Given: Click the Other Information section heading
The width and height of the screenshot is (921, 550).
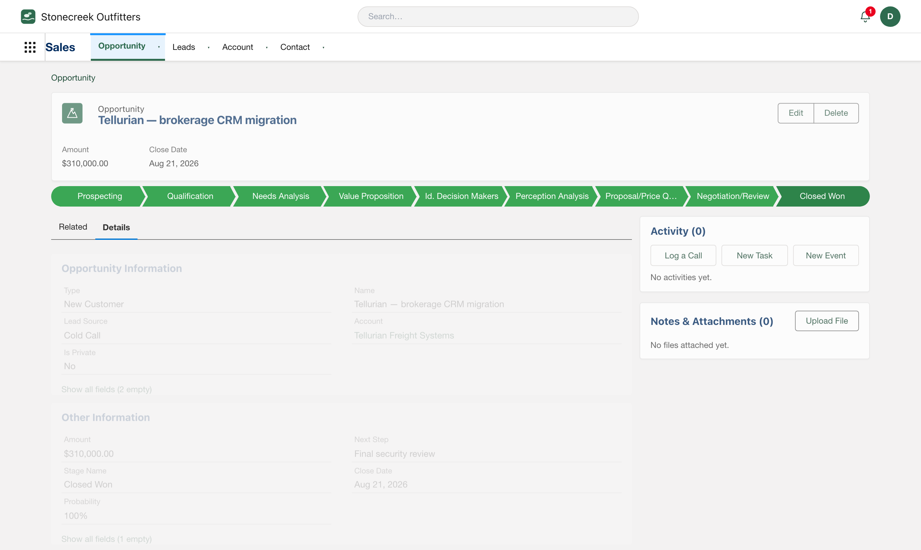Looking at the screenshot, I should pos(106,417).
